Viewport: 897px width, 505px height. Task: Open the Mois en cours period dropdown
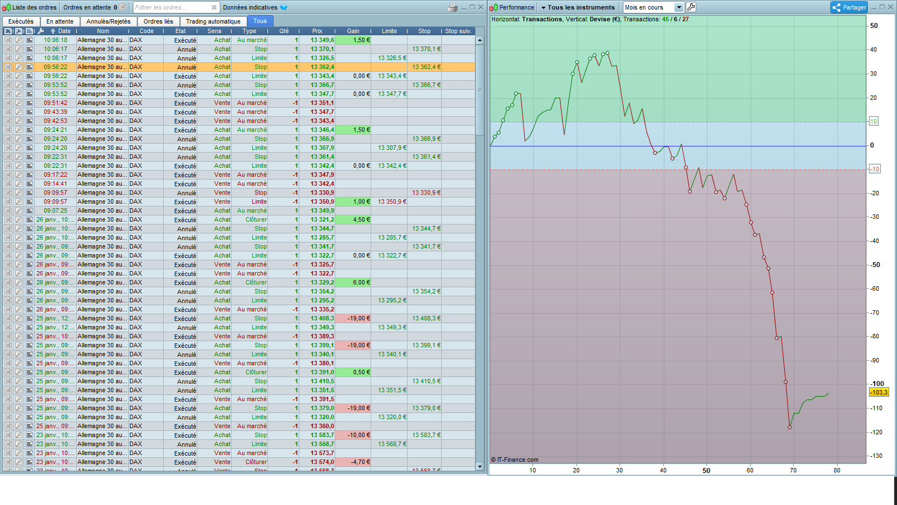(x=654, y=7)
